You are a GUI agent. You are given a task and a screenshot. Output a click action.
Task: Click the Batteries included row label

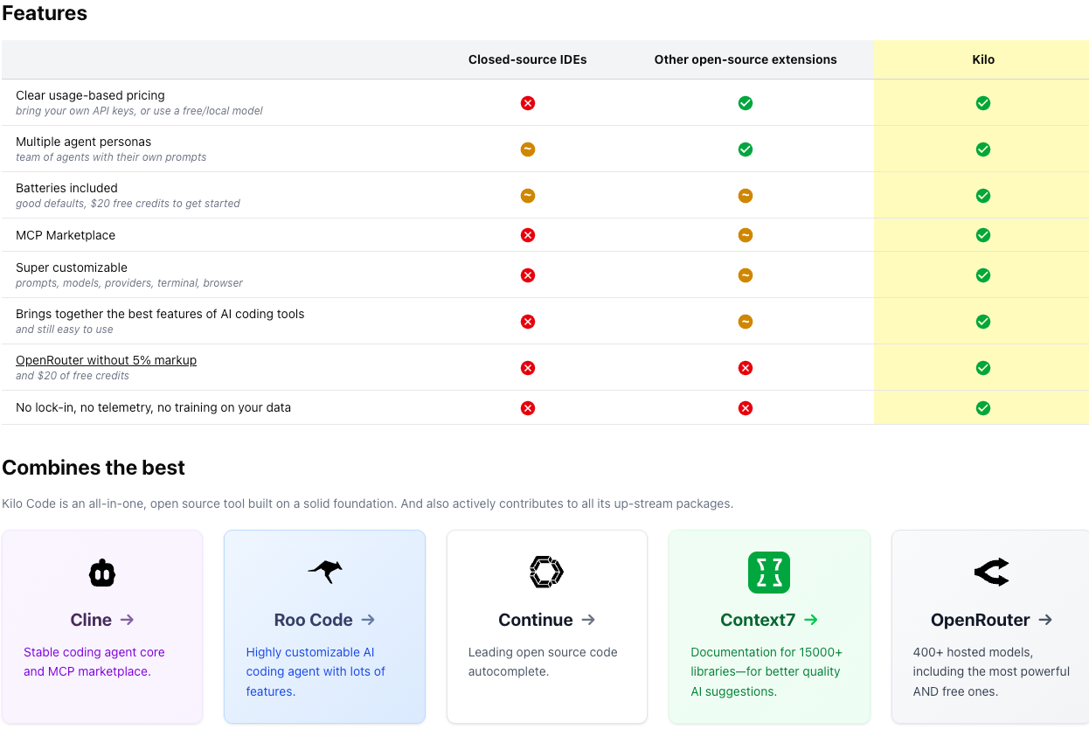pos(66,188)
